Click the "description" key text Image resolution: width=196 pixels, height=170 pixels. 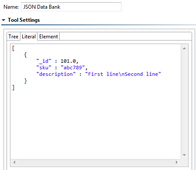click(56, 74)
